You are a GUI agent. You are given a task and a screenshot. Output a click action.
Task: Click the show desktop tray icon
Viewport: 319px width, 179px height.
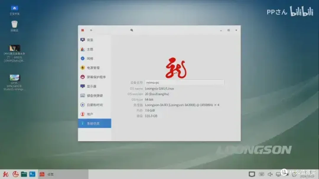click(252, 174)
